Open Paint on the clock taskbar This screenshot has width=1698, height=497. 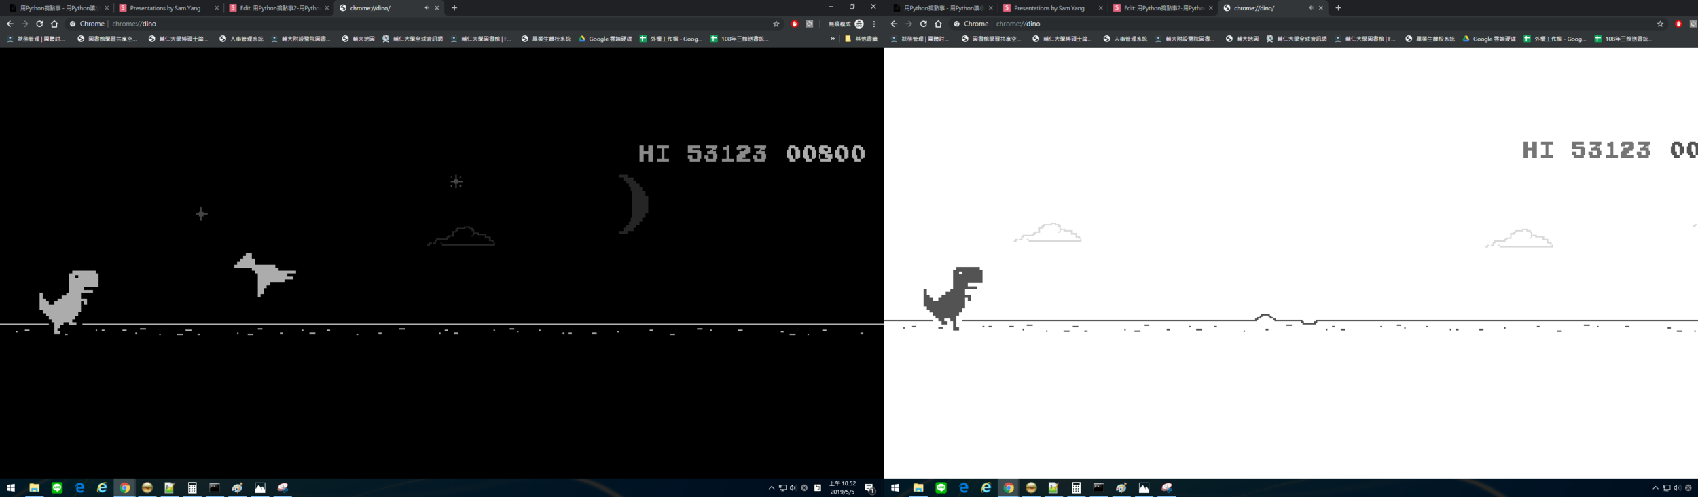pos(237,487)
